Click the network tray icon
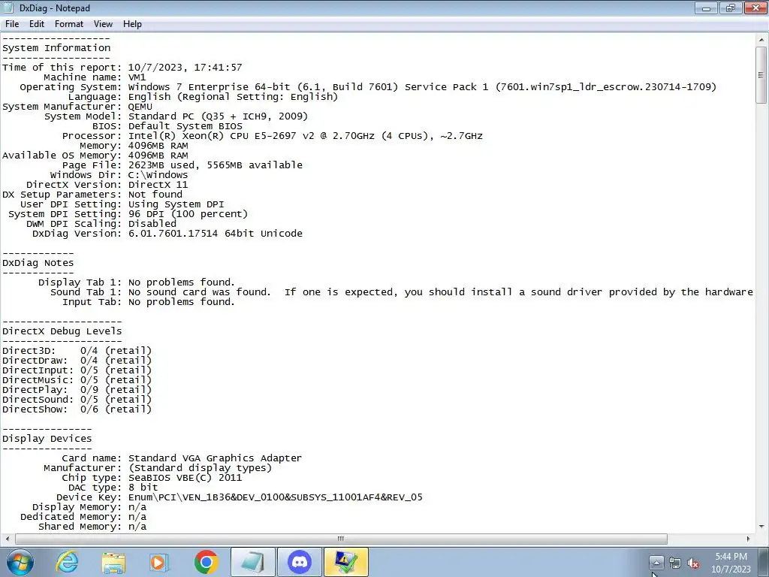Screen dimensions: 769x577 click(675, 563)
